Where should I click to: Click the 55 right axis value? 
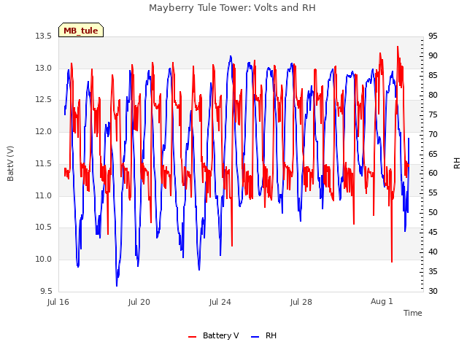pyautogui.click(x=433, y=192)
